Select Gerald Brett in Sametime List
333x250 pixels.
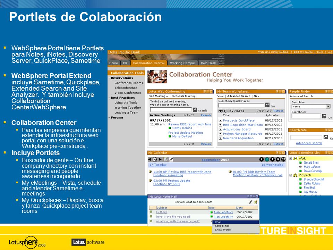pos(311,162)
